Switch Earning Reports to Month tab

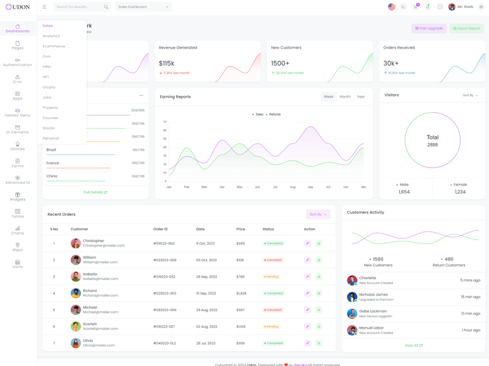pyautogui.click(x=345, y=96)
